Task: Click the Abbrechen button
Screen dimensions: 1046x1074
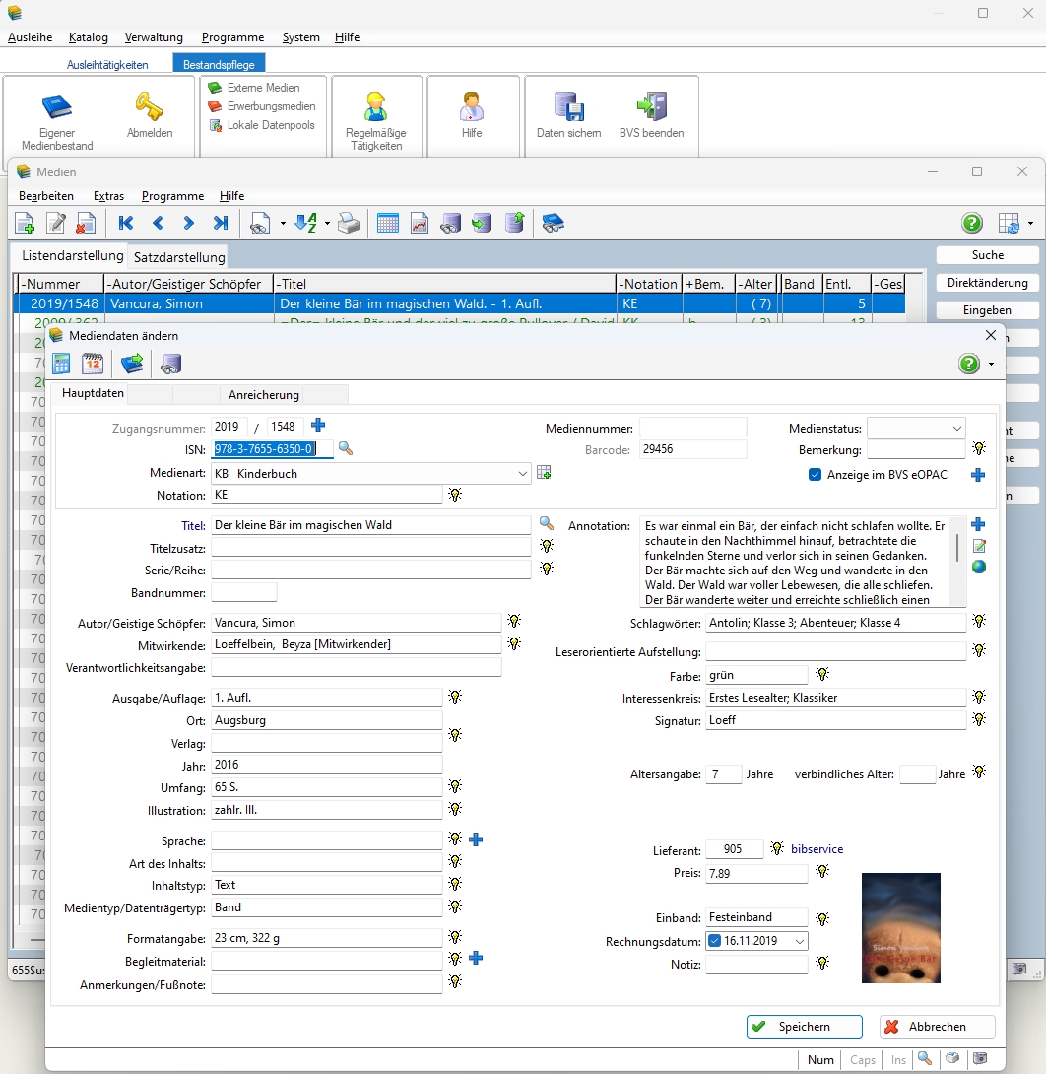Action: (937, 1027)
